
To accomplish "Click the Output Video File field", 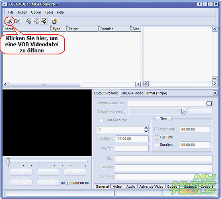I will pos(170,104).
